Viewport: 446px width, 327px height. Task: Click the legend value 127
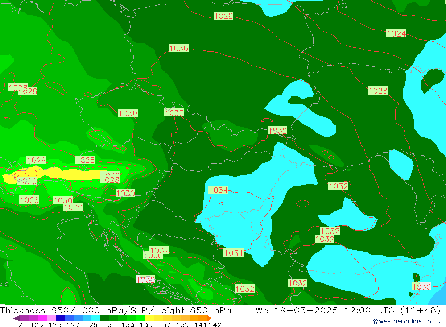(73, 324)
